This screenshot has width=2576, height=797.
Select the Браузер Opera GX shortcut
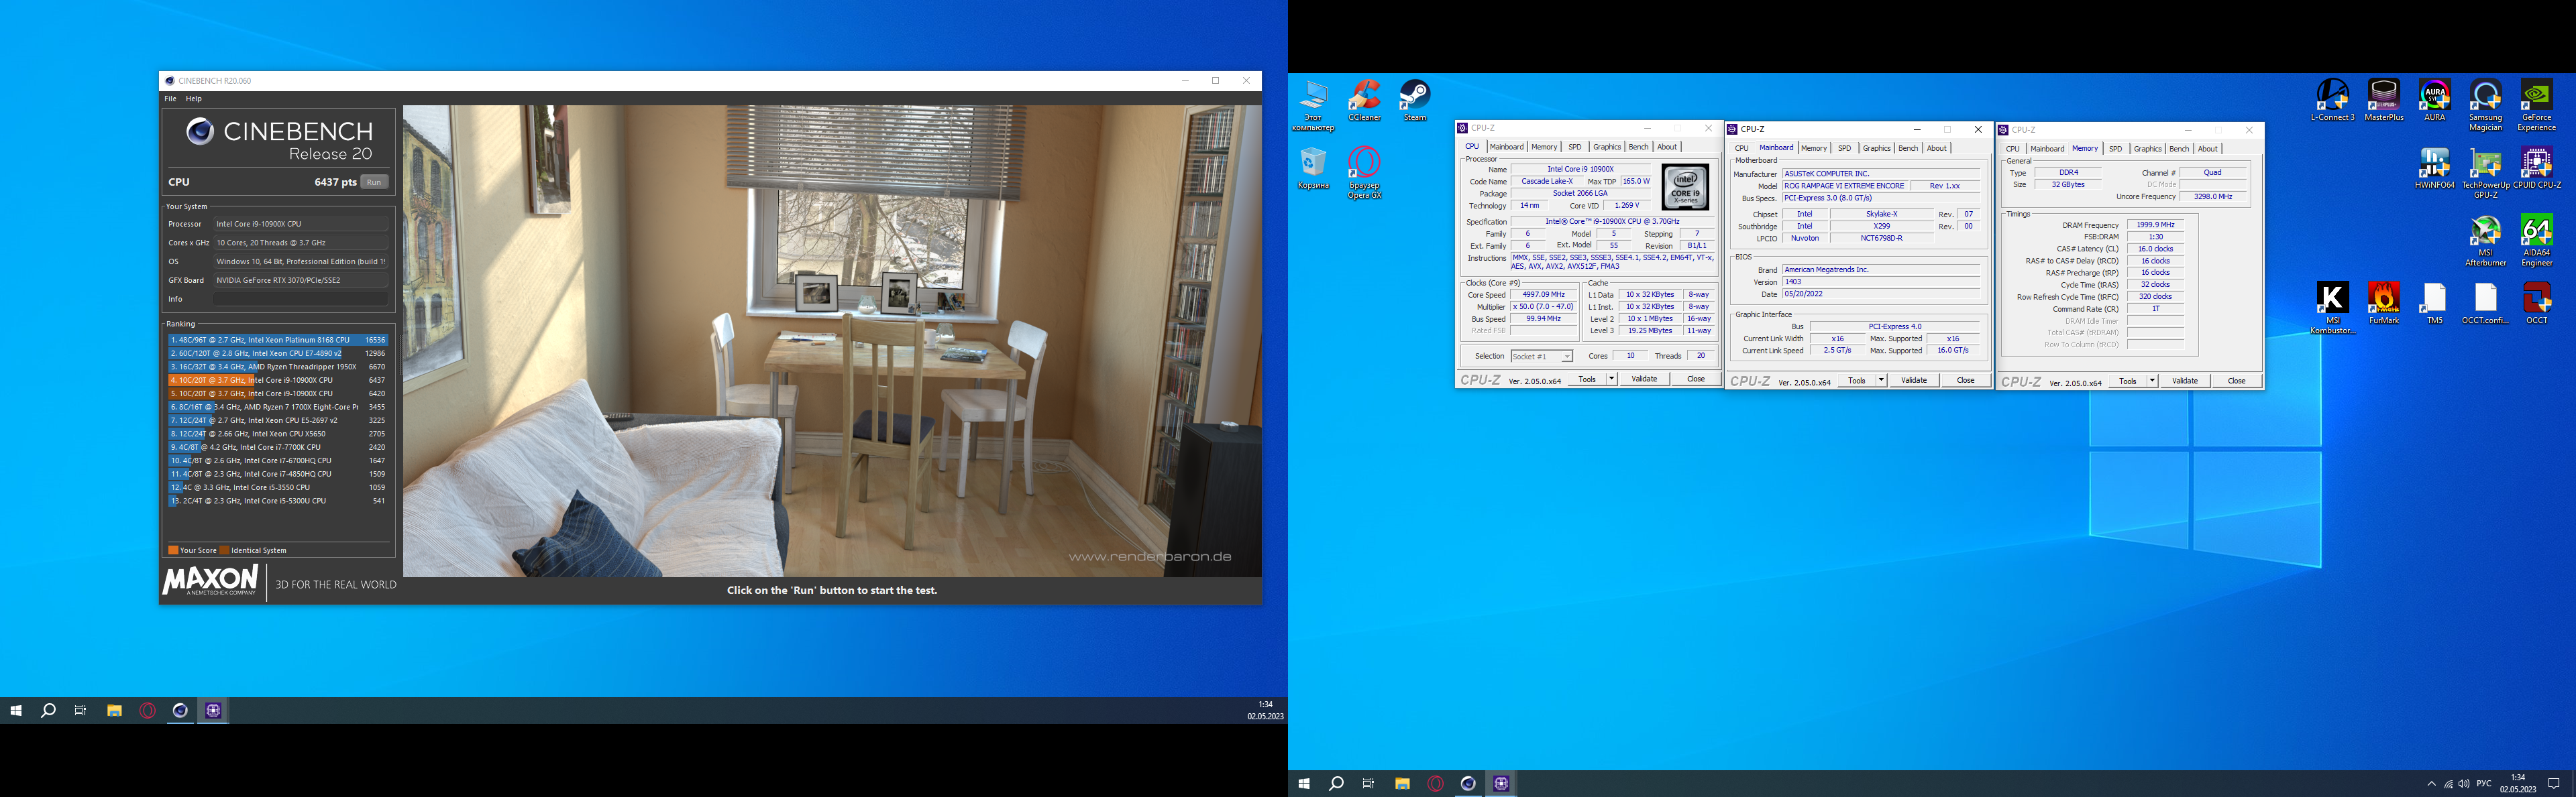coord(1364,173)
